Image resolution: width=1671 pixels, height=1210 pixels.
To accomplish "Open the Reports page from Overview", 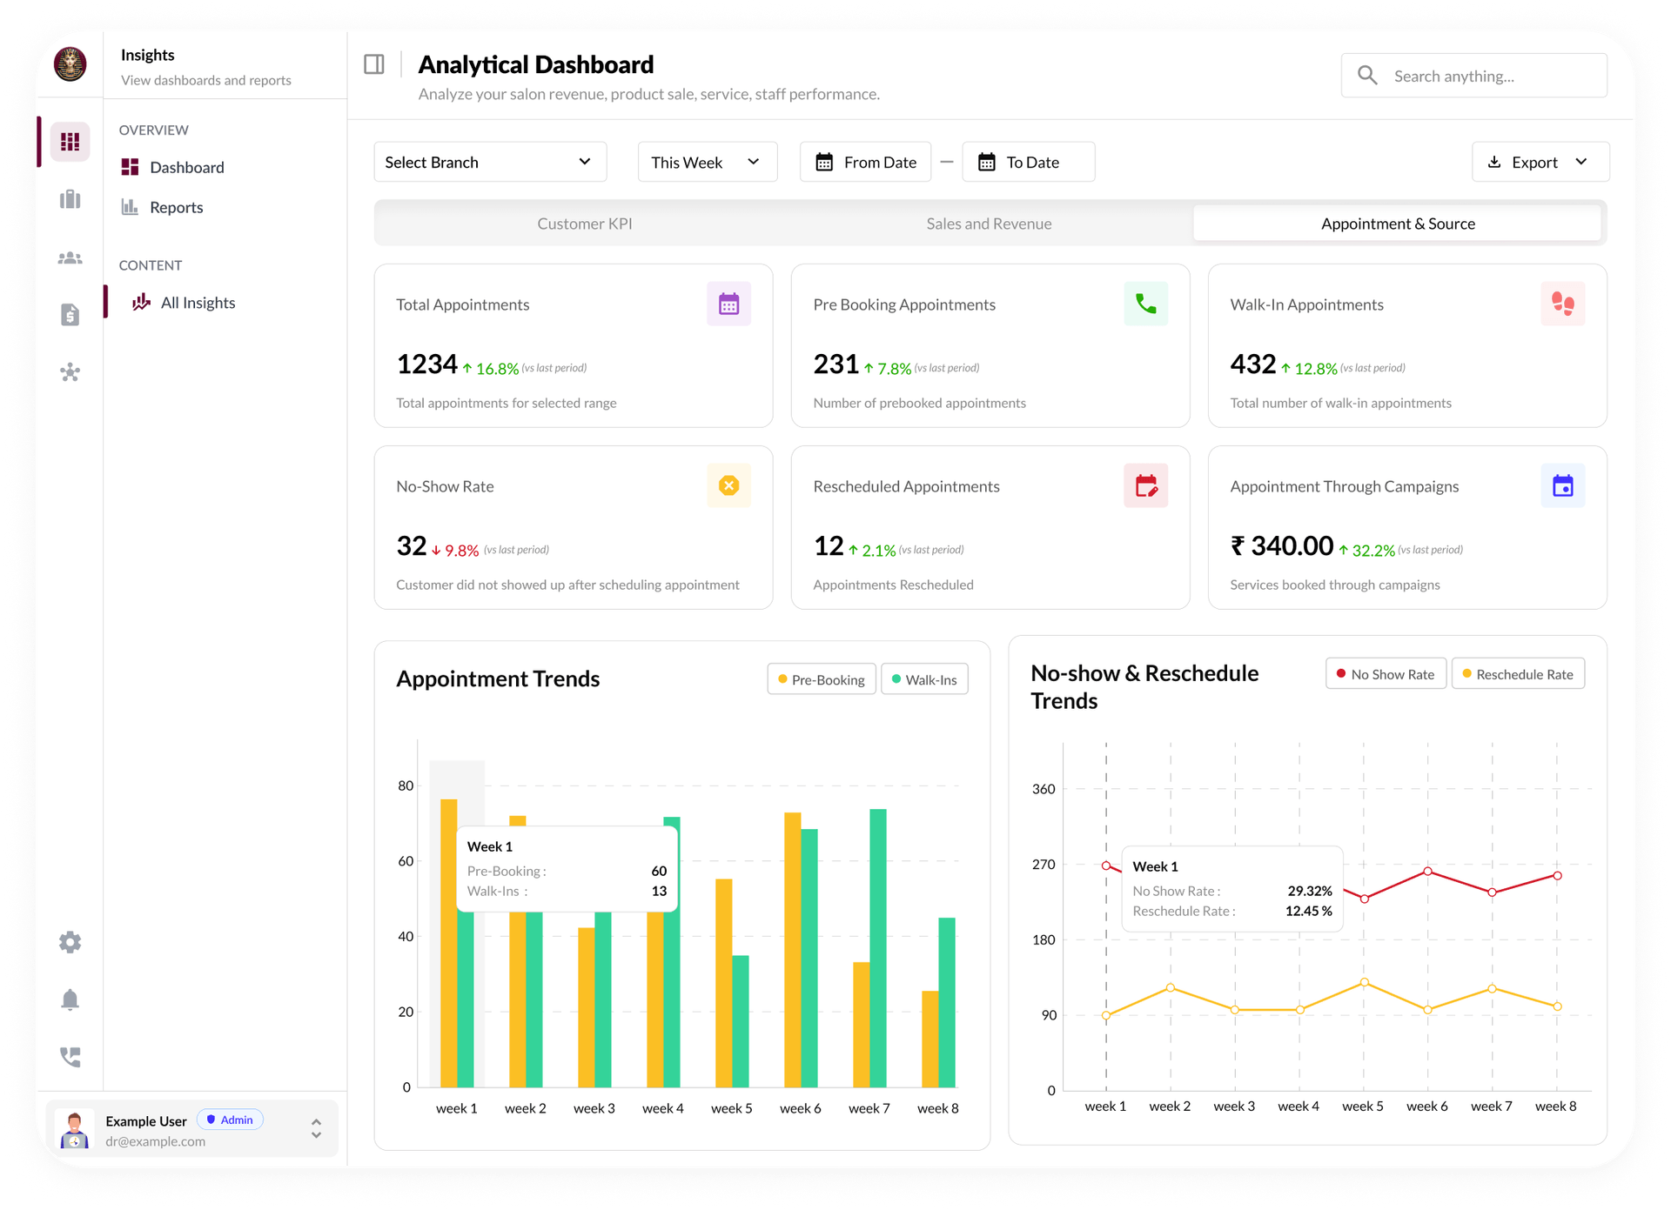I will tap(176, 207).
